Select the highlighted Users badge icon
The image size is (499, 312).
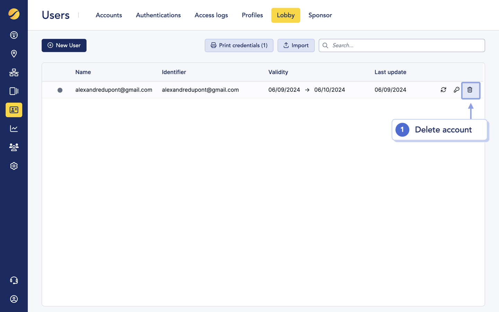point(14,110)
